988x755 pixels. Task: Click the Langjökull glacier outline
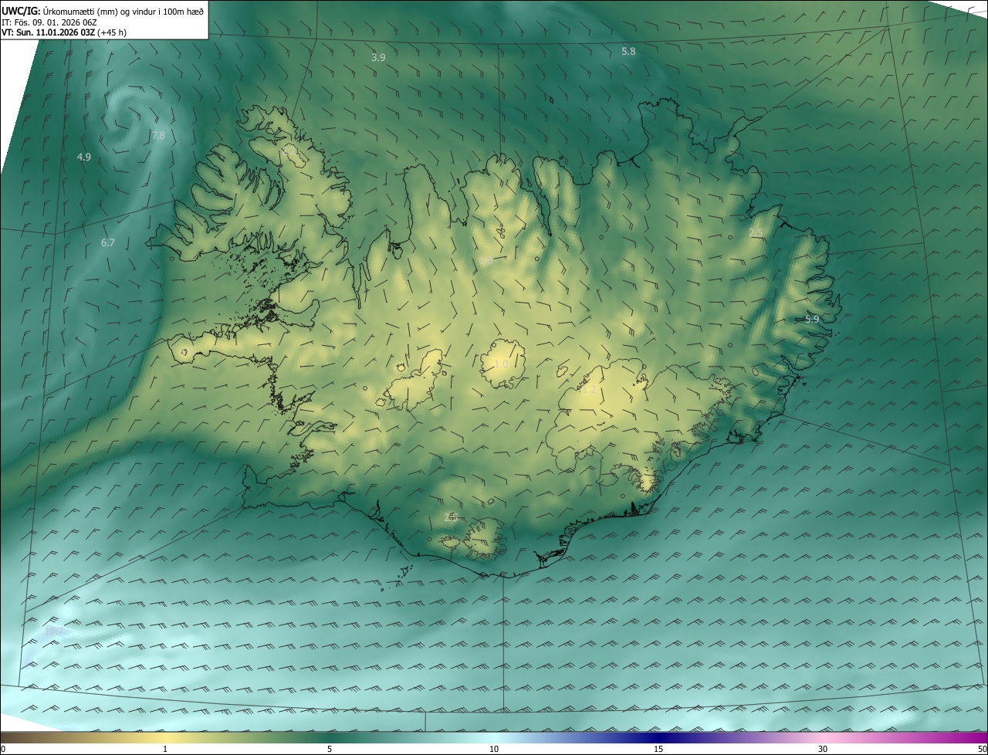pos(417,382)
